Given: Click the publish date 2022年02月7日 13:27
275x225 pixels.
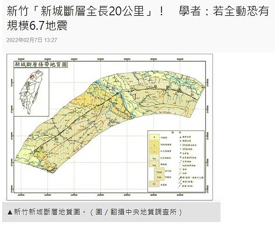Looking at the screenshot, I should click(32, 40).
